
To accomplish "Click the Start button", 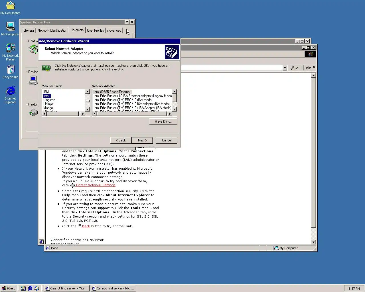I will [x=8, y=288].
